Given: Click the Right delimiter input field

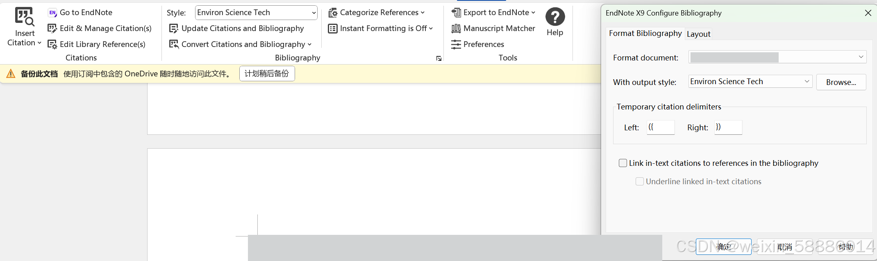Looking at the screenshot, I should pos(728,127).
